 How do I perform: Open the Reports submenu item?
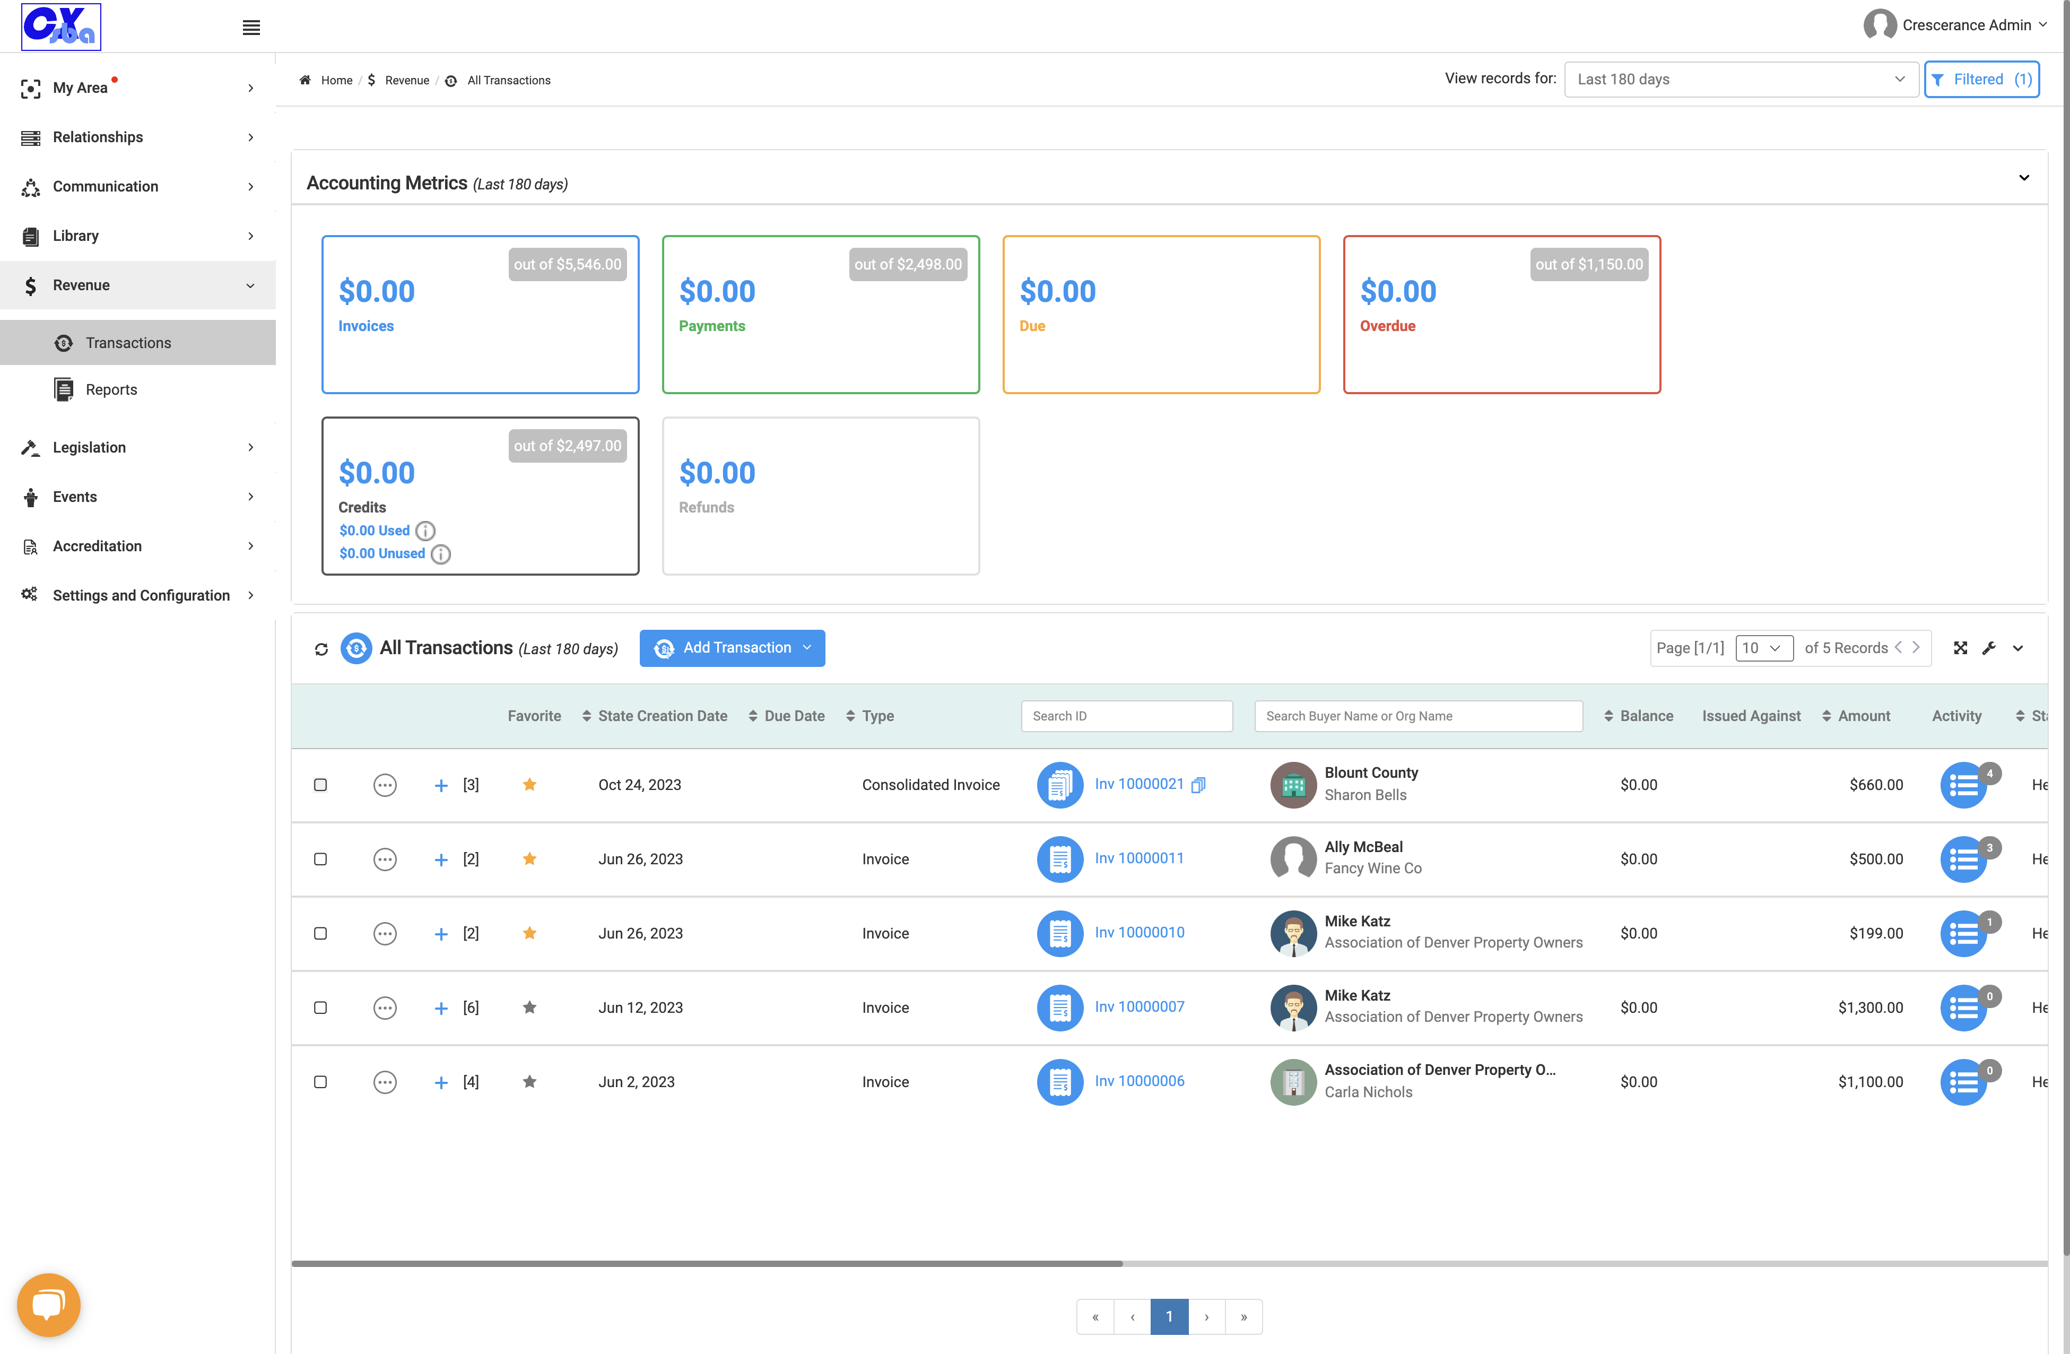[x=111, y=389]
